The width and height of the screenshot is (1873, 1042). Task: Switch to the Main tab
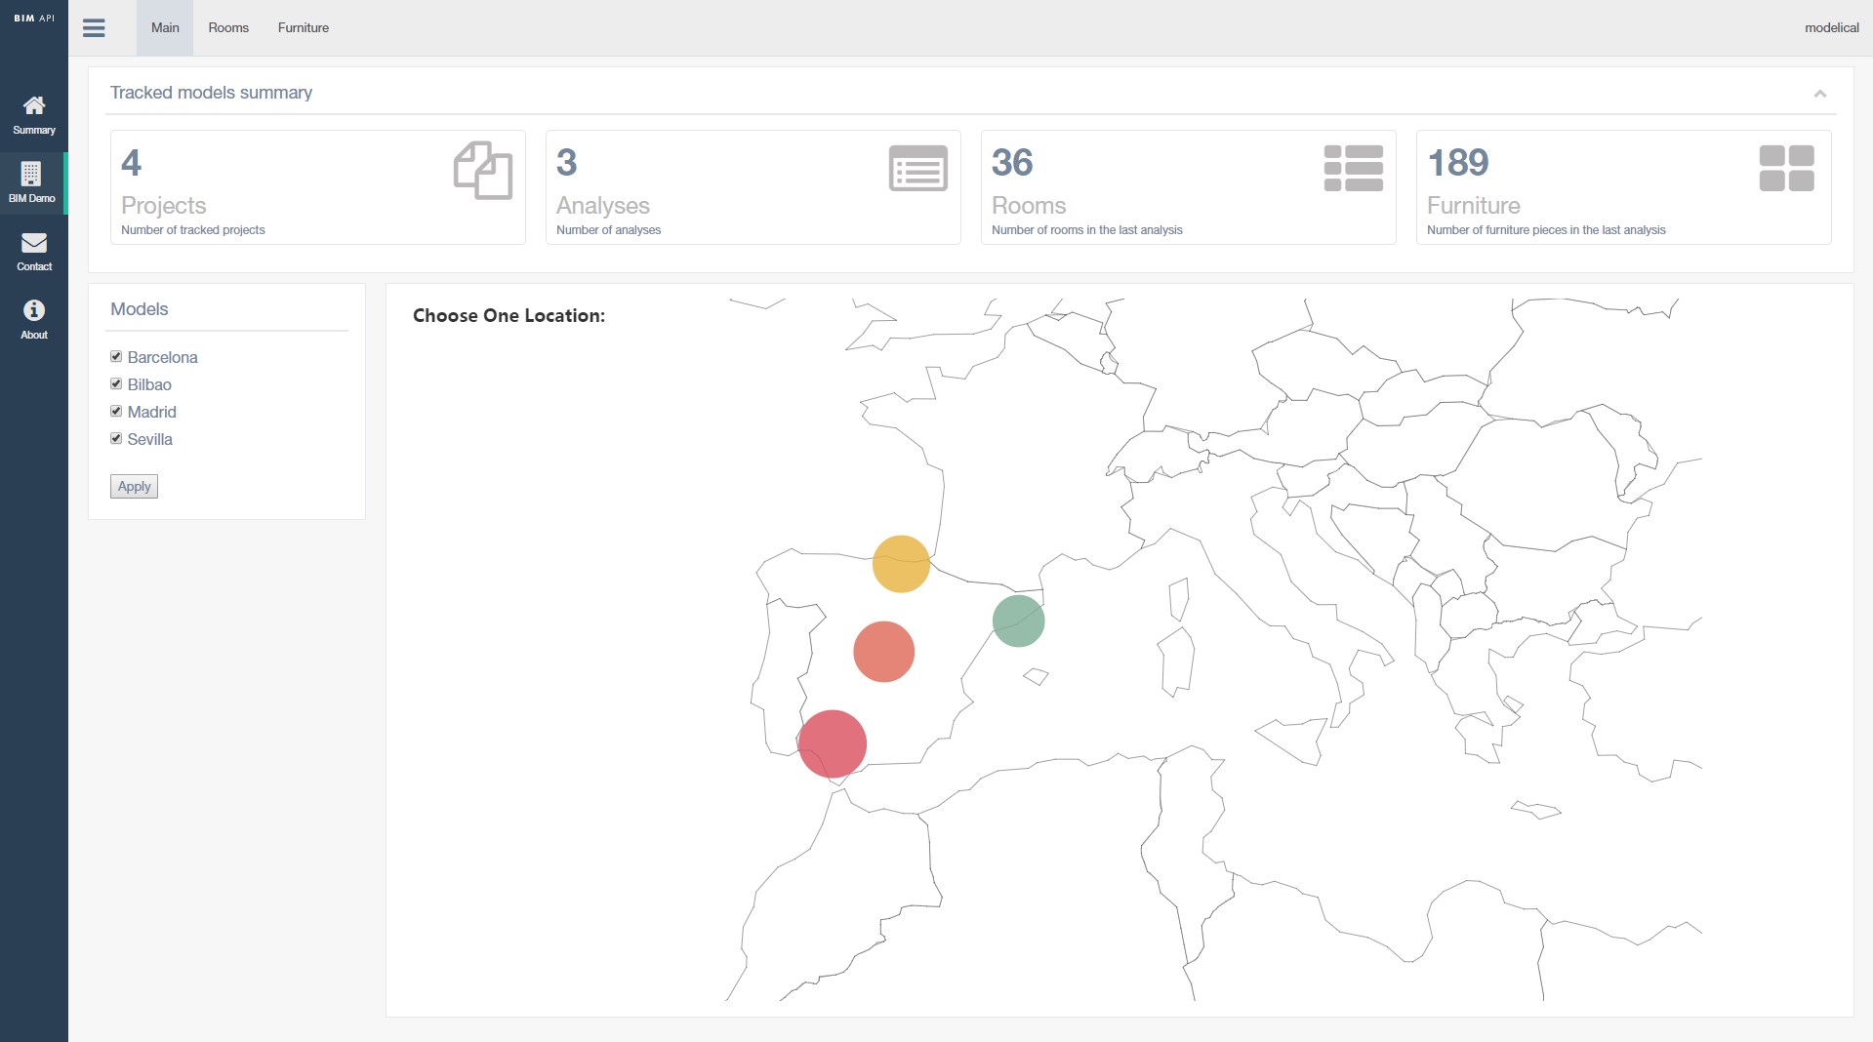[x=165, y=28]
